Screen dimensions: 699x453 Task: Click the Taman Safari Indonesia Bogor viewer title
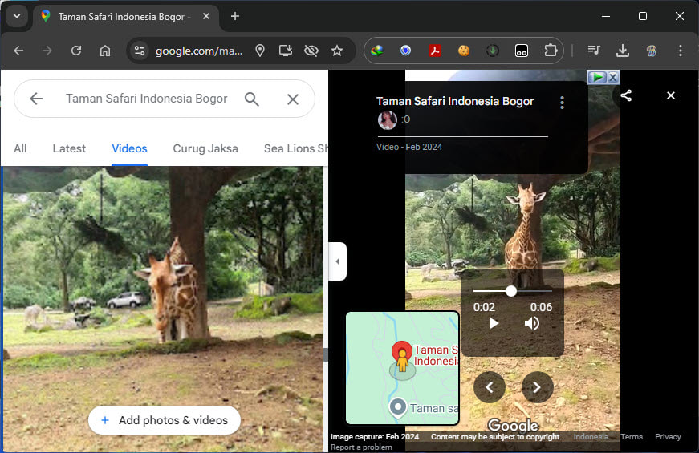pos(455,101)
